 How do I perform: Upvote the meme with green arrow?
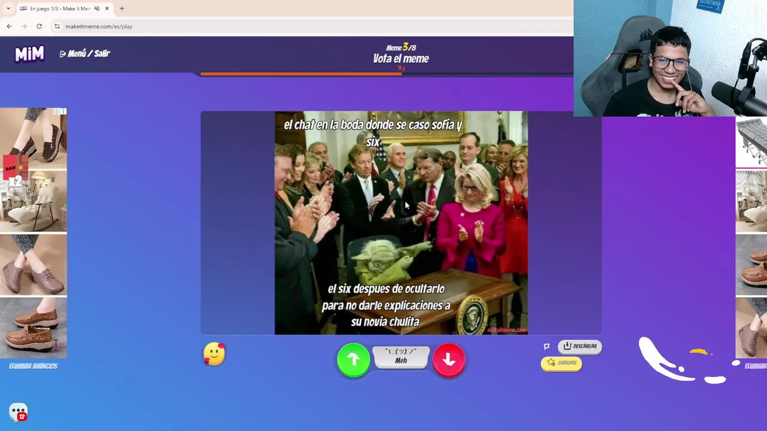coord(354,360)
